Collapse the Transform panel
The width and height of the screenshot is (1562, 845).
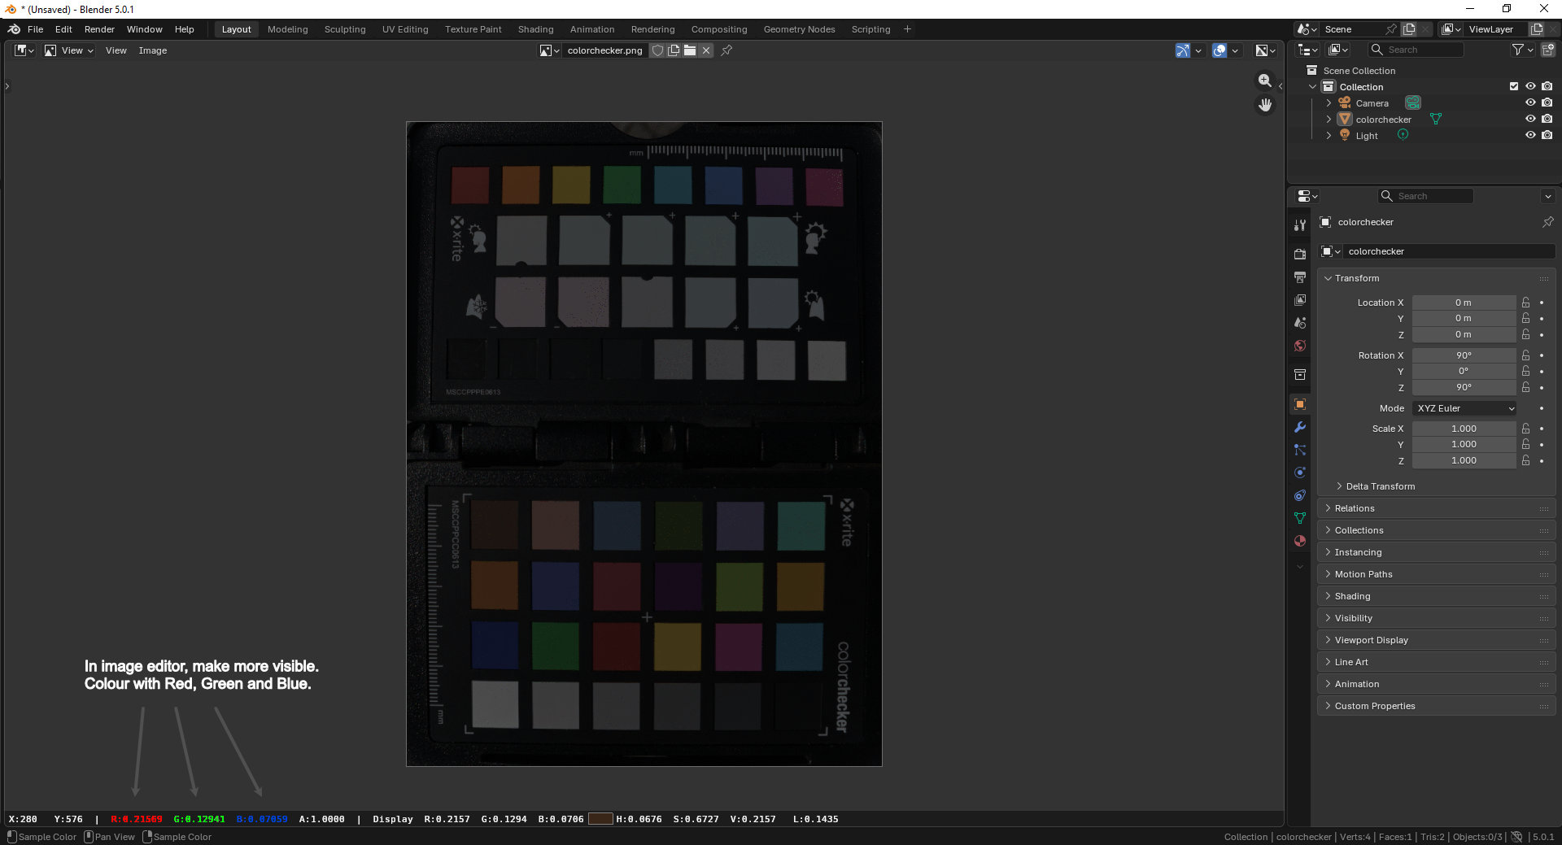[x=1357, y=278]
